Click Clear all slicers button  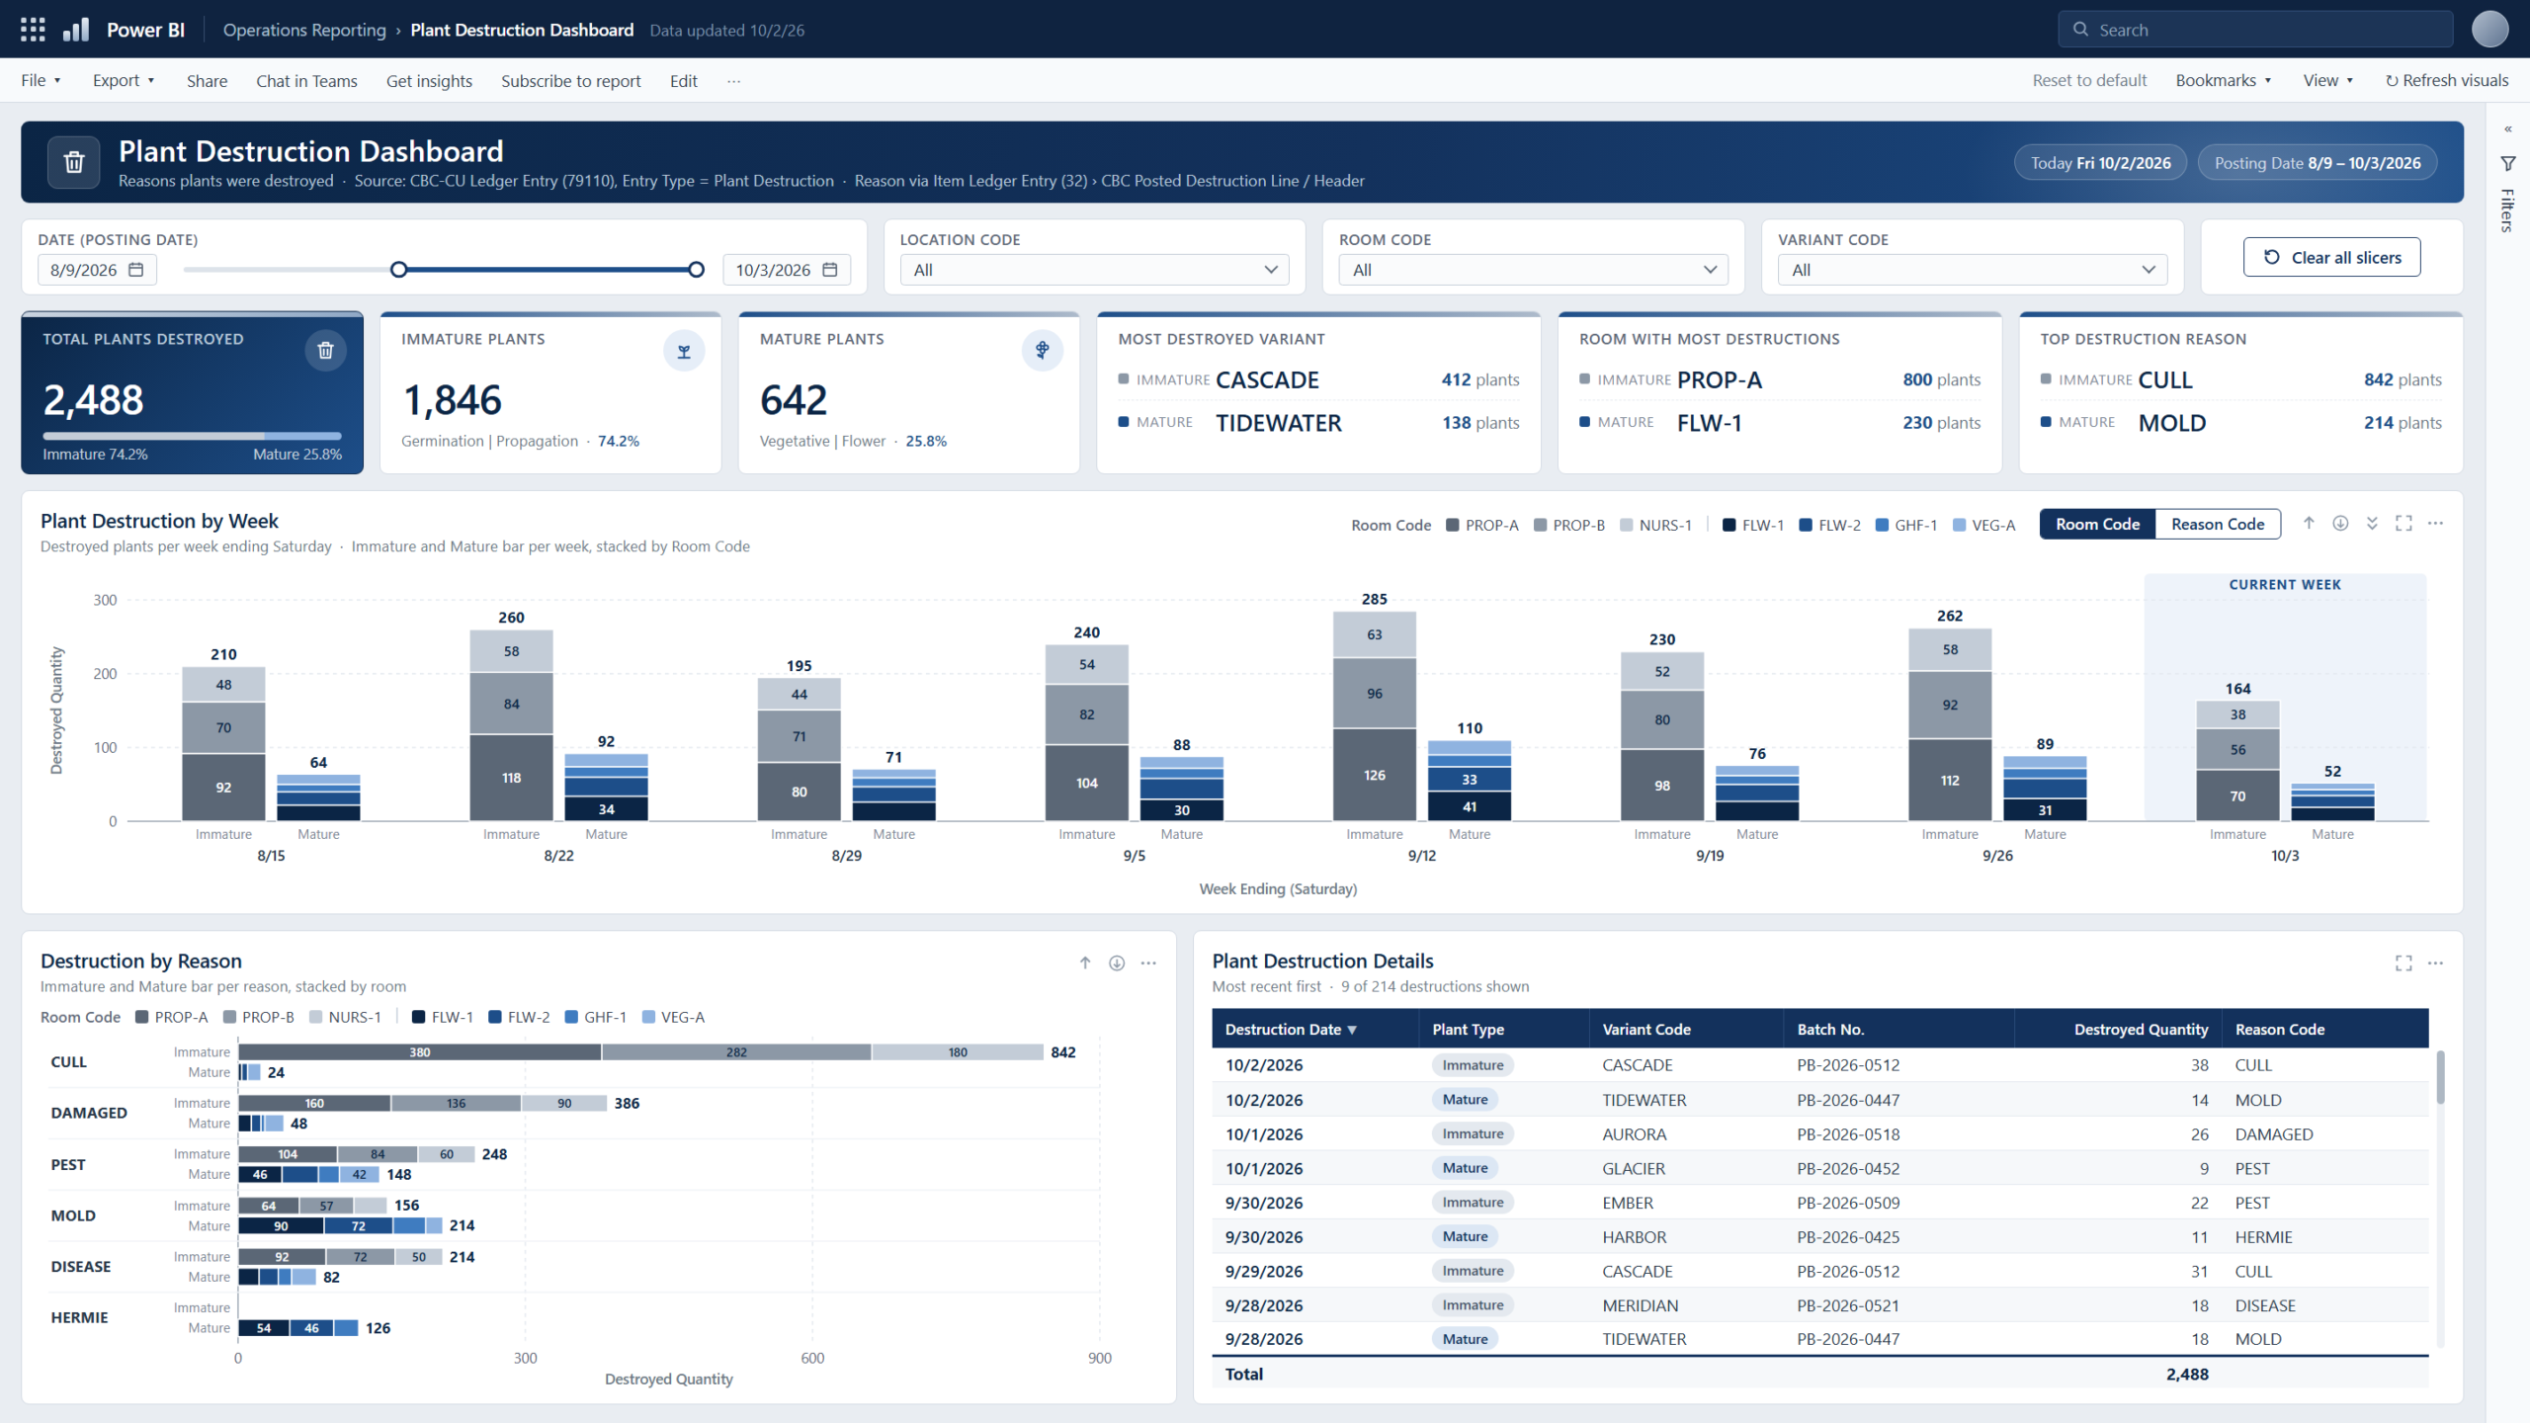tap(2331, 257)
